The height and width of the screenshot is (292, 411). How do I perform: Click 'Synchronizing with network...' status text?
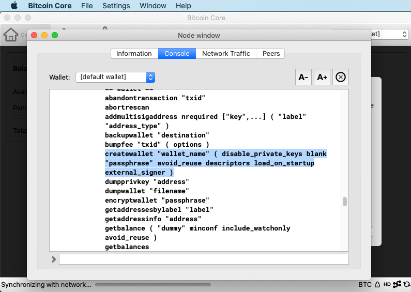46,284
